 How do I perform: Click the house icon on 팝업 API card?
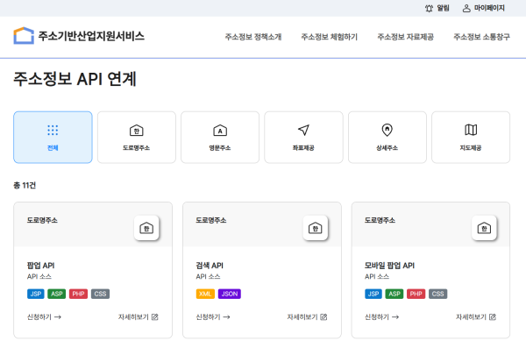pos(146,228)
